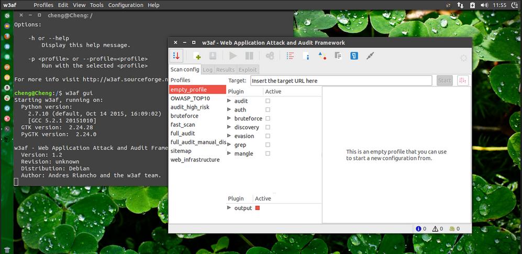Screen dimensions: 522x254
Task: Click the warning triangle counter in status bar
Action: pos(437,229)
